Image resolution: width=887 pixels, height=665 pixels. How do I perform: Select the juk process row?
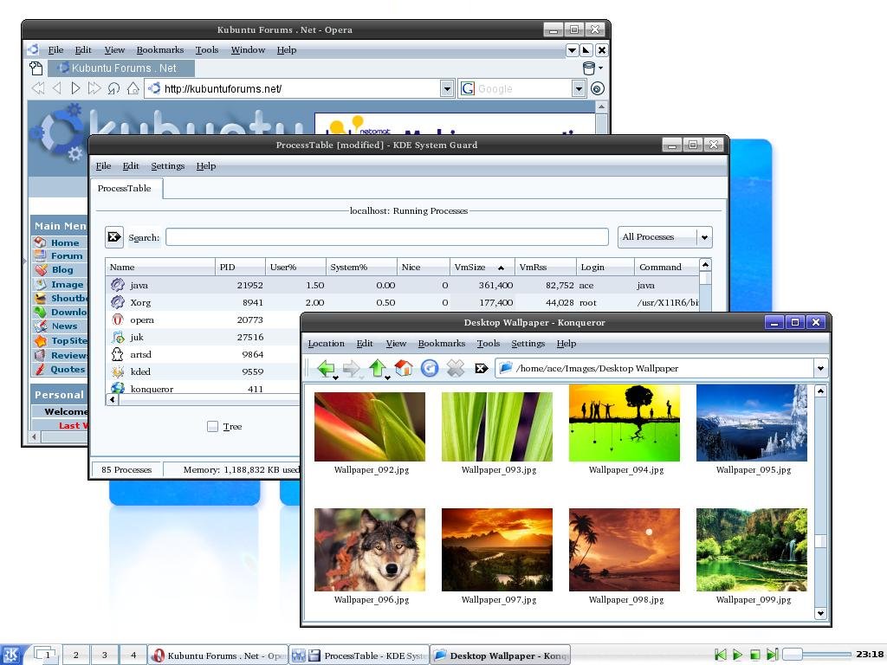(x=203, y=337)
